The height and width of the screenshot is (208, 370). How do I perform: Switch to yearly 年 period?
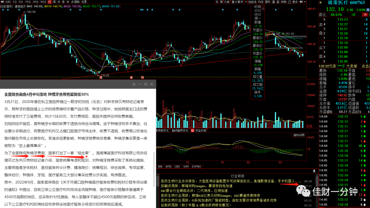(x=68, y=2)
